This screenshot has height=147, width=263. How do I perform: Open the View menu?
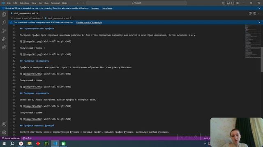(34, 3)
